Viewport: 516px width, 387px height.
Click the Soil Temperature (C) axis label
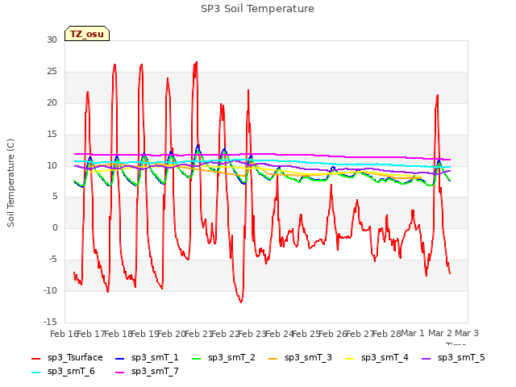[10, 183]
